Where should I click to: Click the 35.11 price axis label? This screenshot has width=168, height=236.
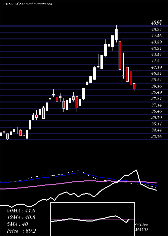click(157, 124)
